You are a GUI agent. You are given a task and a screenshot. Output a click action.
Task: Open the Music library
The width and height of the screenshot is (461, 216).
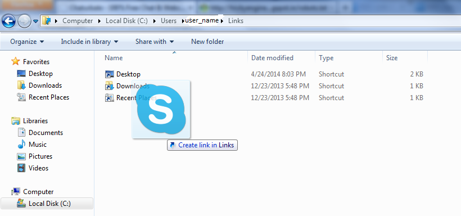(x=38, y=145)
